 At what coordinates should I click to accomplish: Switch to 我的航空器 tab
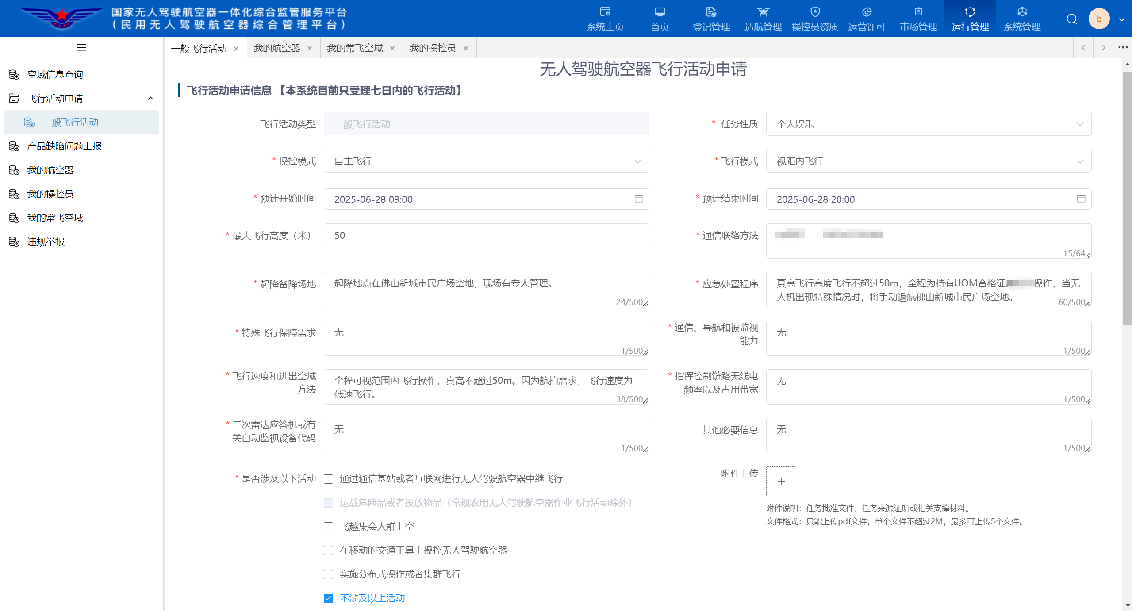click(277, 48)
